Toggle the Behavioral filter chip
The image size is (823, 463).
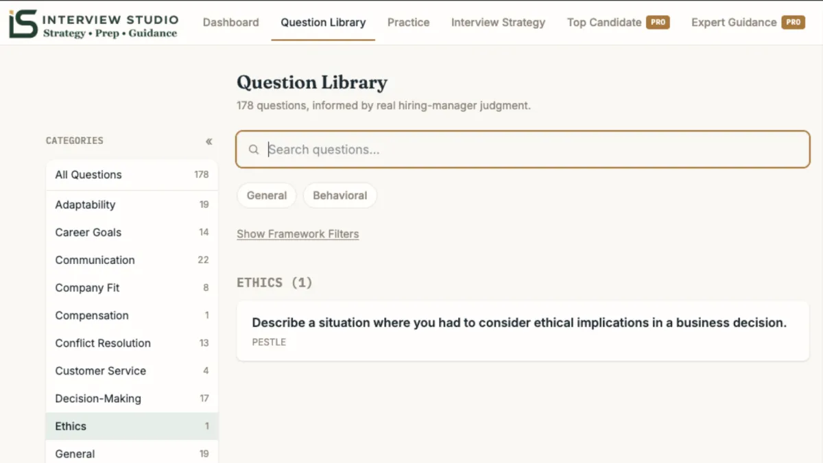[x=340, y=195]
